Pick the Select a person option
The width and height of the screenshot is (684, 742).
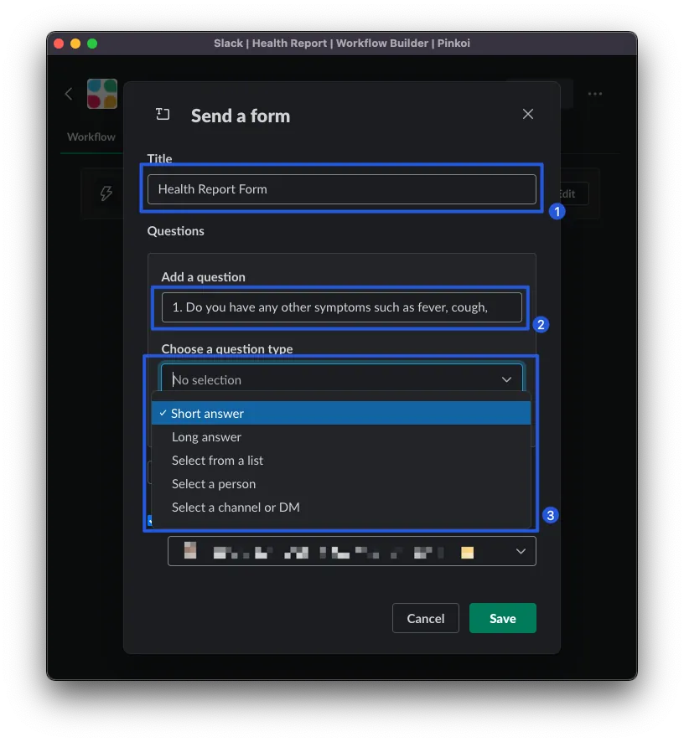coord(214,483)
